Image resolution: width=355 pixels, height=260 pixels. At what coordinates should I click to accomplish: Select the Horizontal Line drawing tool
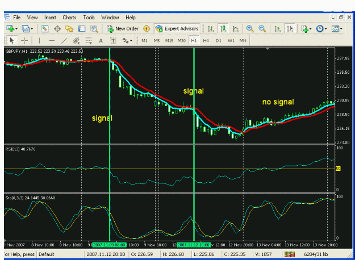52,41
